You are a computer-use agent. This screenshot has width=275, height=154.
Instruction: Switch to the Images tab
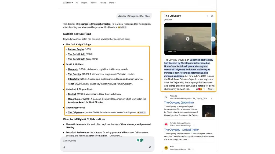coord(84,3)
